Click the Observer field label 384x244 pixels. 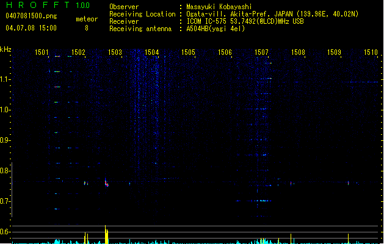(124, 7)
